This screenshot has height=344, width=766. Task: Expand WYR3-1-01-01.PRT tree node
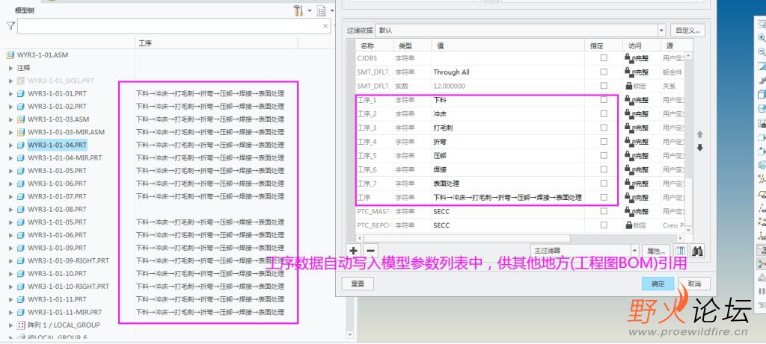[10, 93]
